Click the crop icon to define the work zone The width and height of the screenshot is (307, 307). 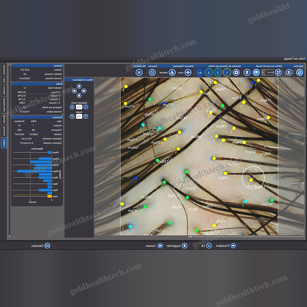point(278,72)
